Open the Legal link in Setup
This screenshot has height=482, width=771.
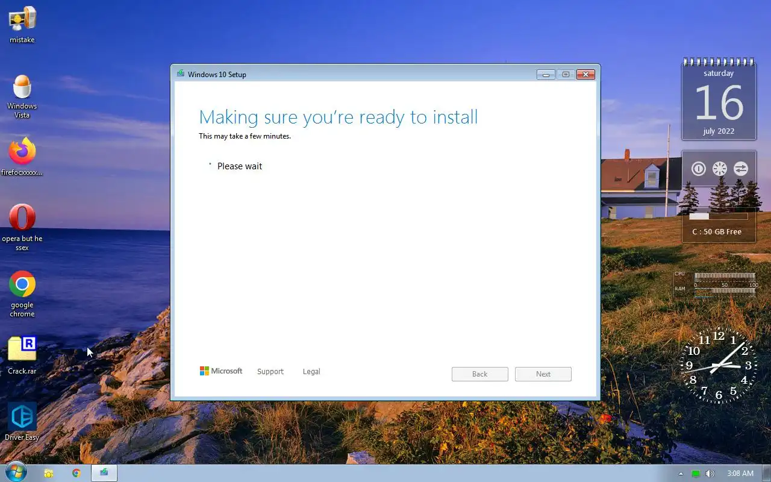pos(311,372)
